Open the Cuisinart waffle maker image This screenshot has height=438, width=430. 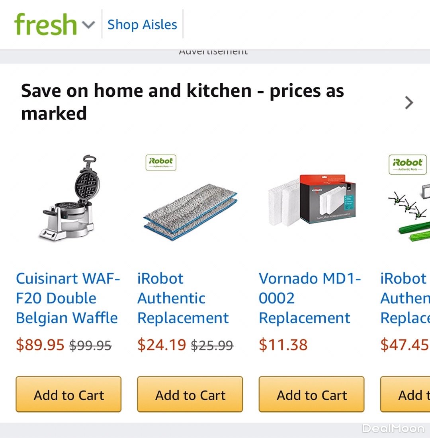tap(69, 197)
